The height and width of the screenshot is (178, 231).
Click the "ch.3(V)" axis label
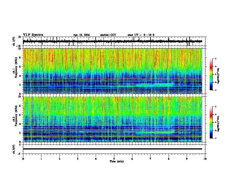(x=14, y=149)
